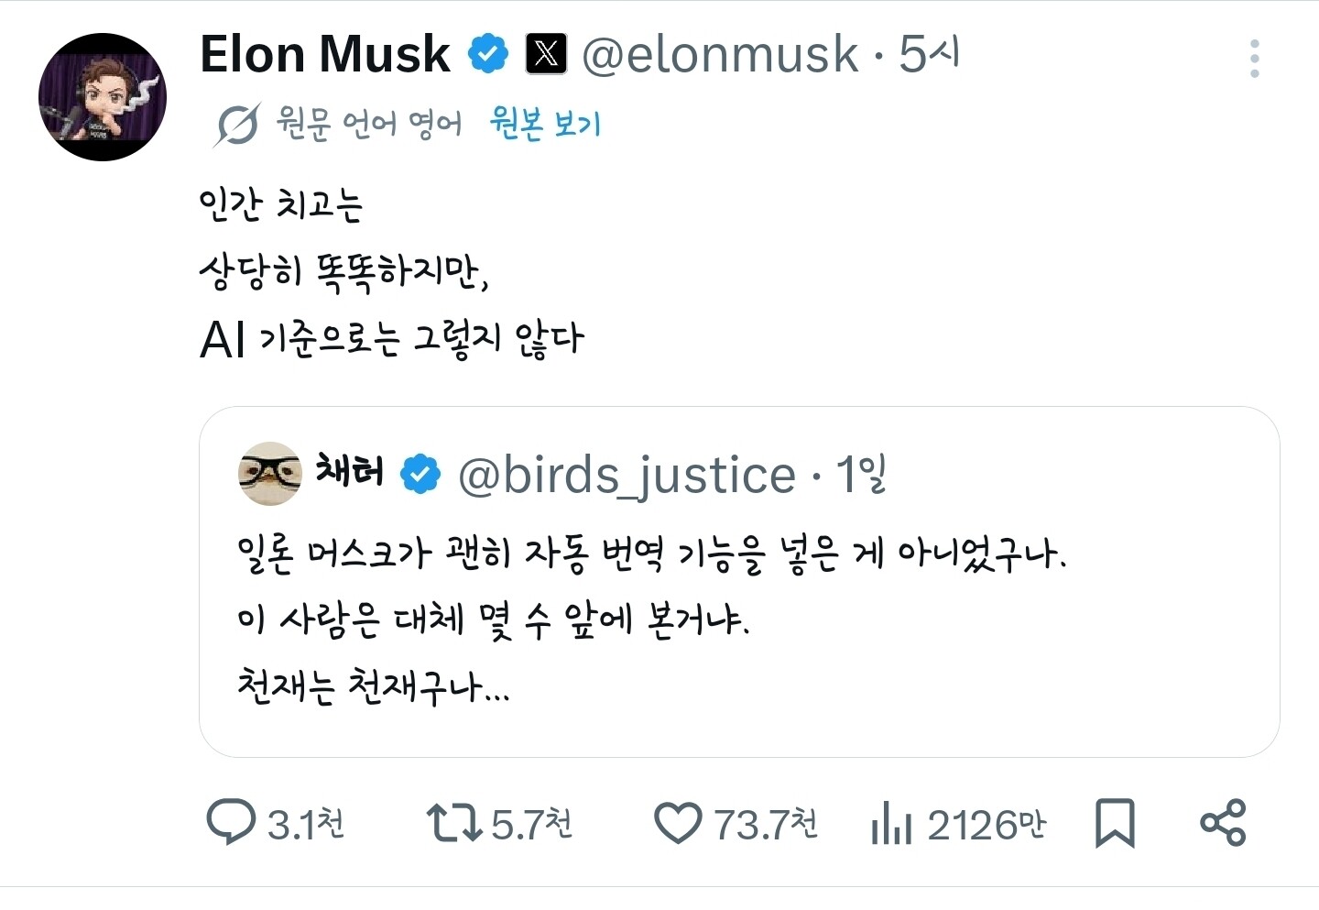Like the post with the heart icon
The image size is (1319, 910).
click(677, 822)
